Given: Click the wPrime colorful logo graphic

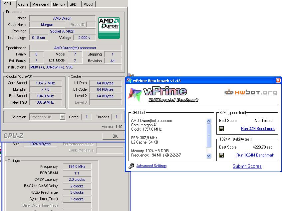Looking at the screenshot, I should (135, 94).
